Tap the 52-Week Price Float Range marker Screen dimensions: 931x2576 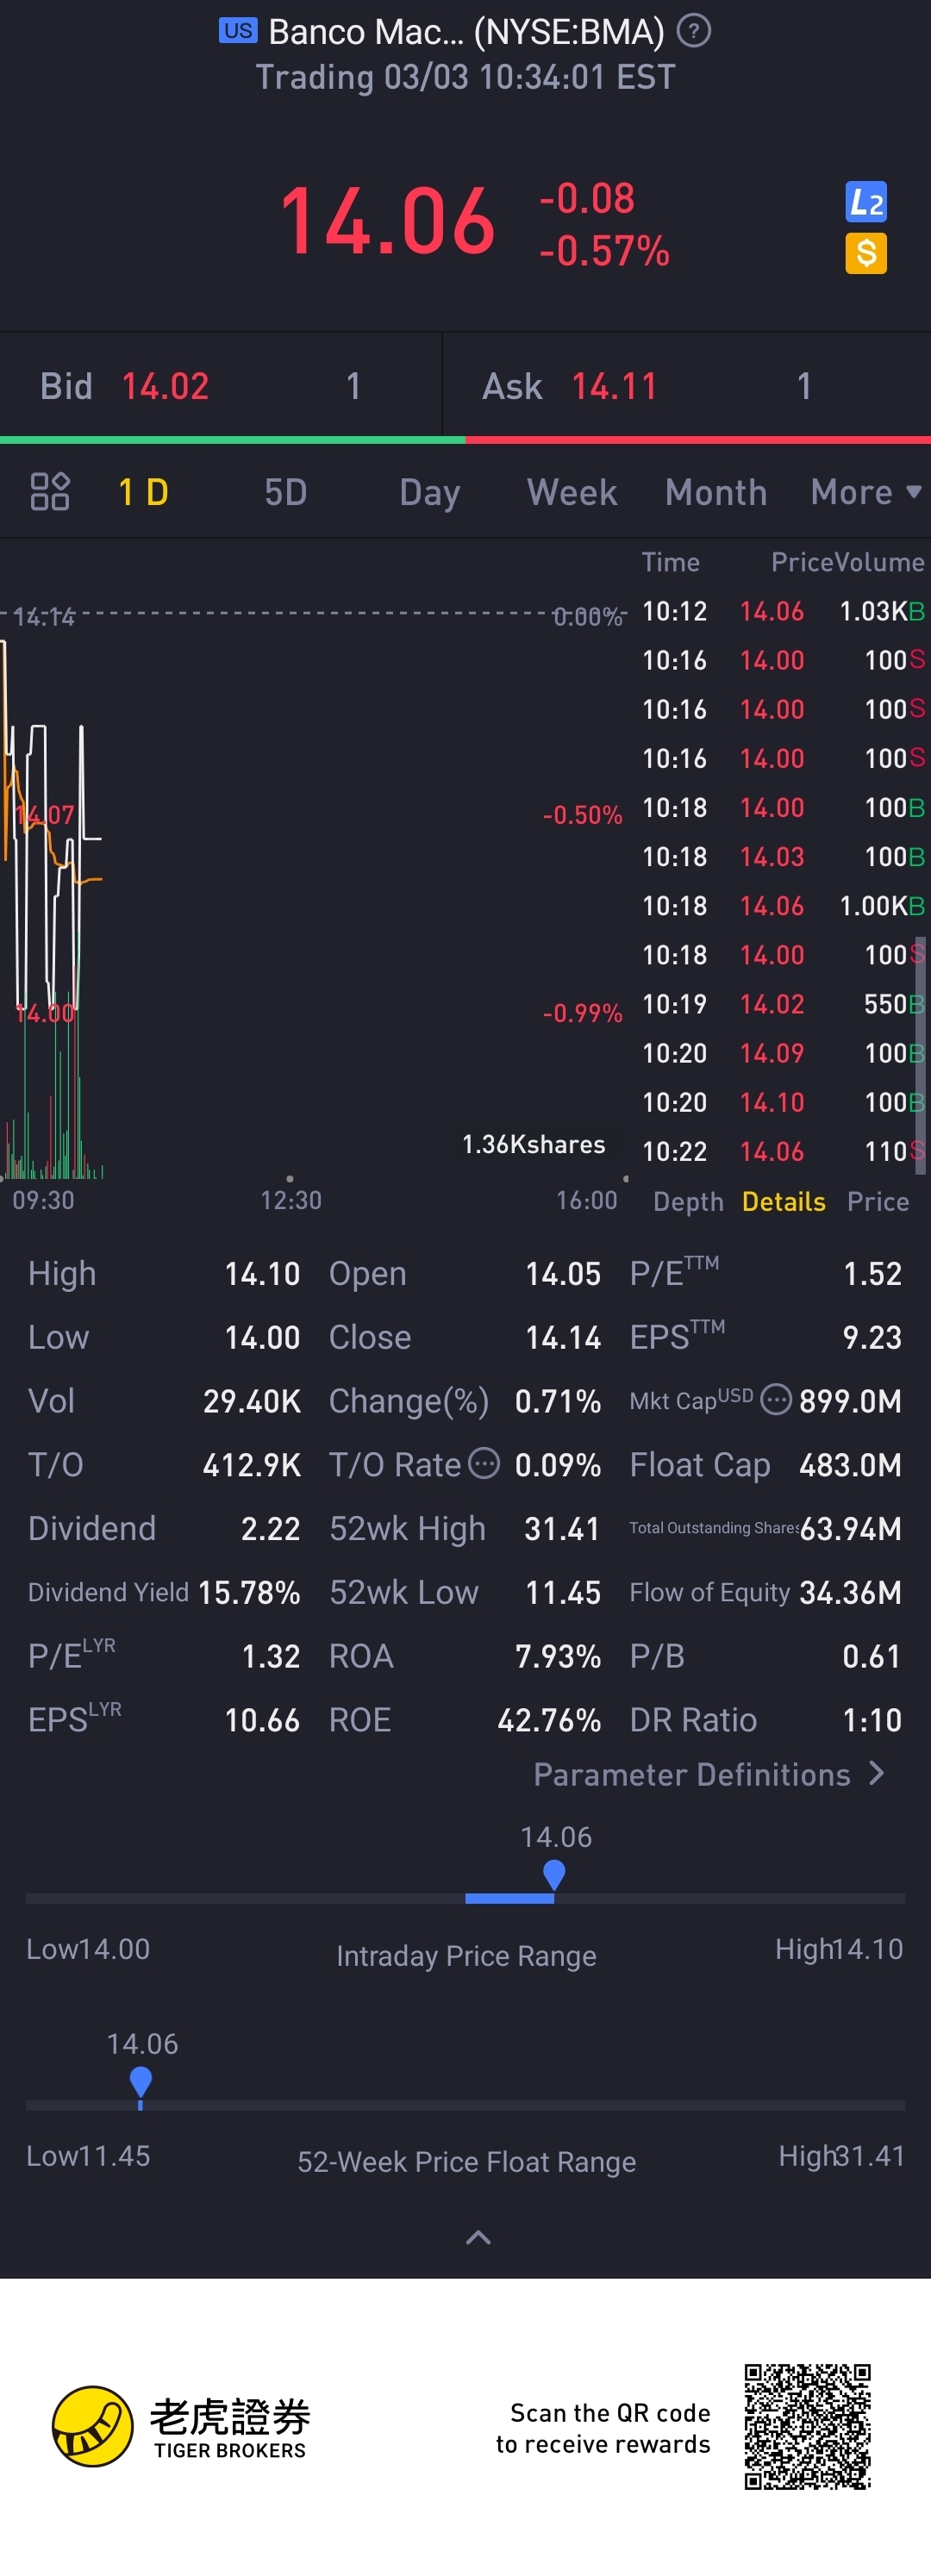(141, 2082)
